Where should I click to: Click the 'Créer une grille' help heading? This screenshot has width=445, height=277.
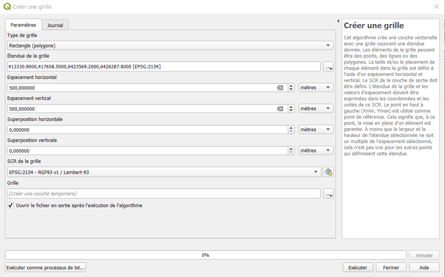(374, 26)
